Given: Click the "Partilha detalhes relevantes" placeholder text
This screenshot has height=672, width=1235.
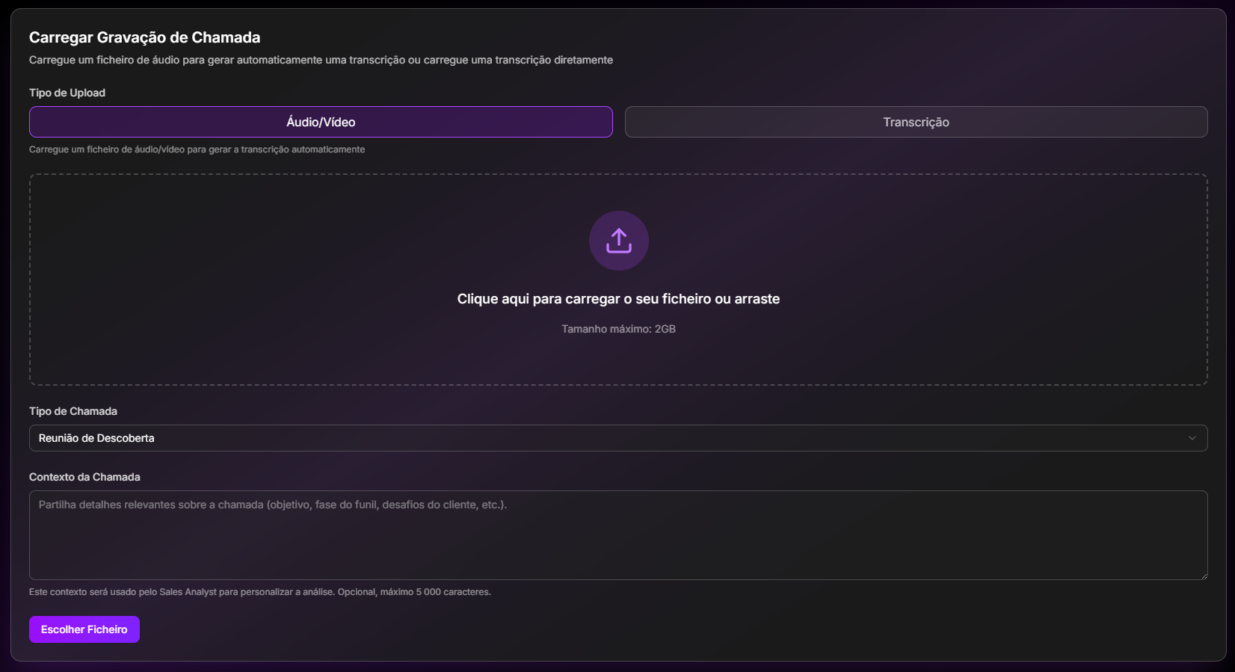Looking at the screenshot, I should click(x=272, y=505).
